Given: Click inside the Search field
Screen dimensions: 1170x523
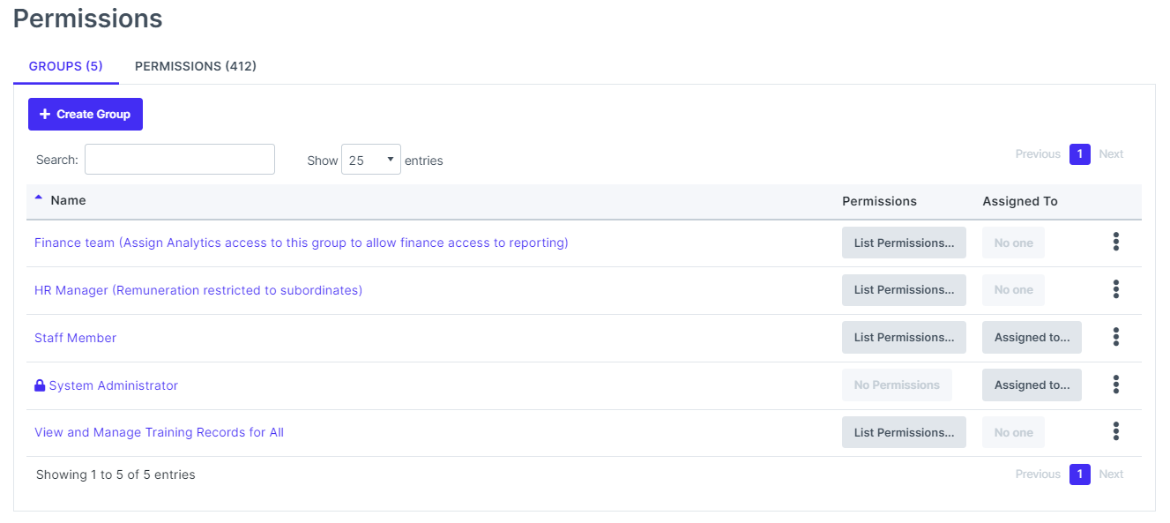Looking at the screenshot, I should click(179, 159).
